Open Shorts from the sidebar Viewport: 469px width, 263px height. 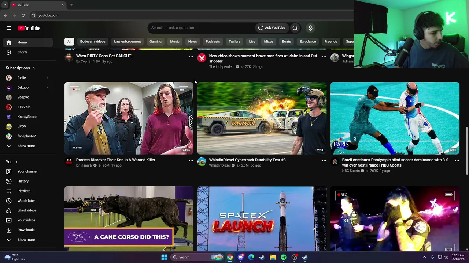pos(28,52)
